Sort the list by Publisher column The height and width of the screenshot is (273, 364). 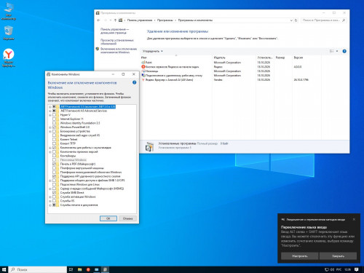(234, 58)
